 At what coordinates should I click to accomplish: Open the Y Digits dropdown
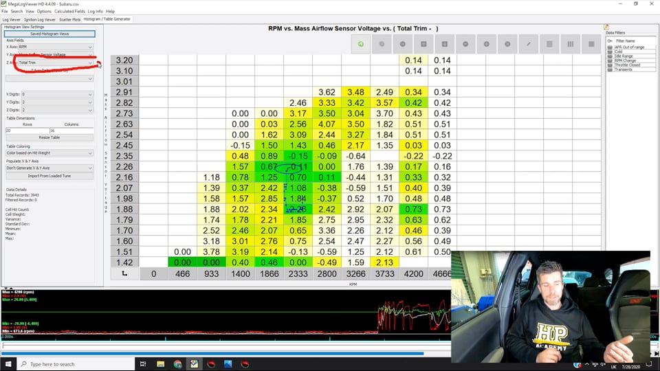point(57,102)
